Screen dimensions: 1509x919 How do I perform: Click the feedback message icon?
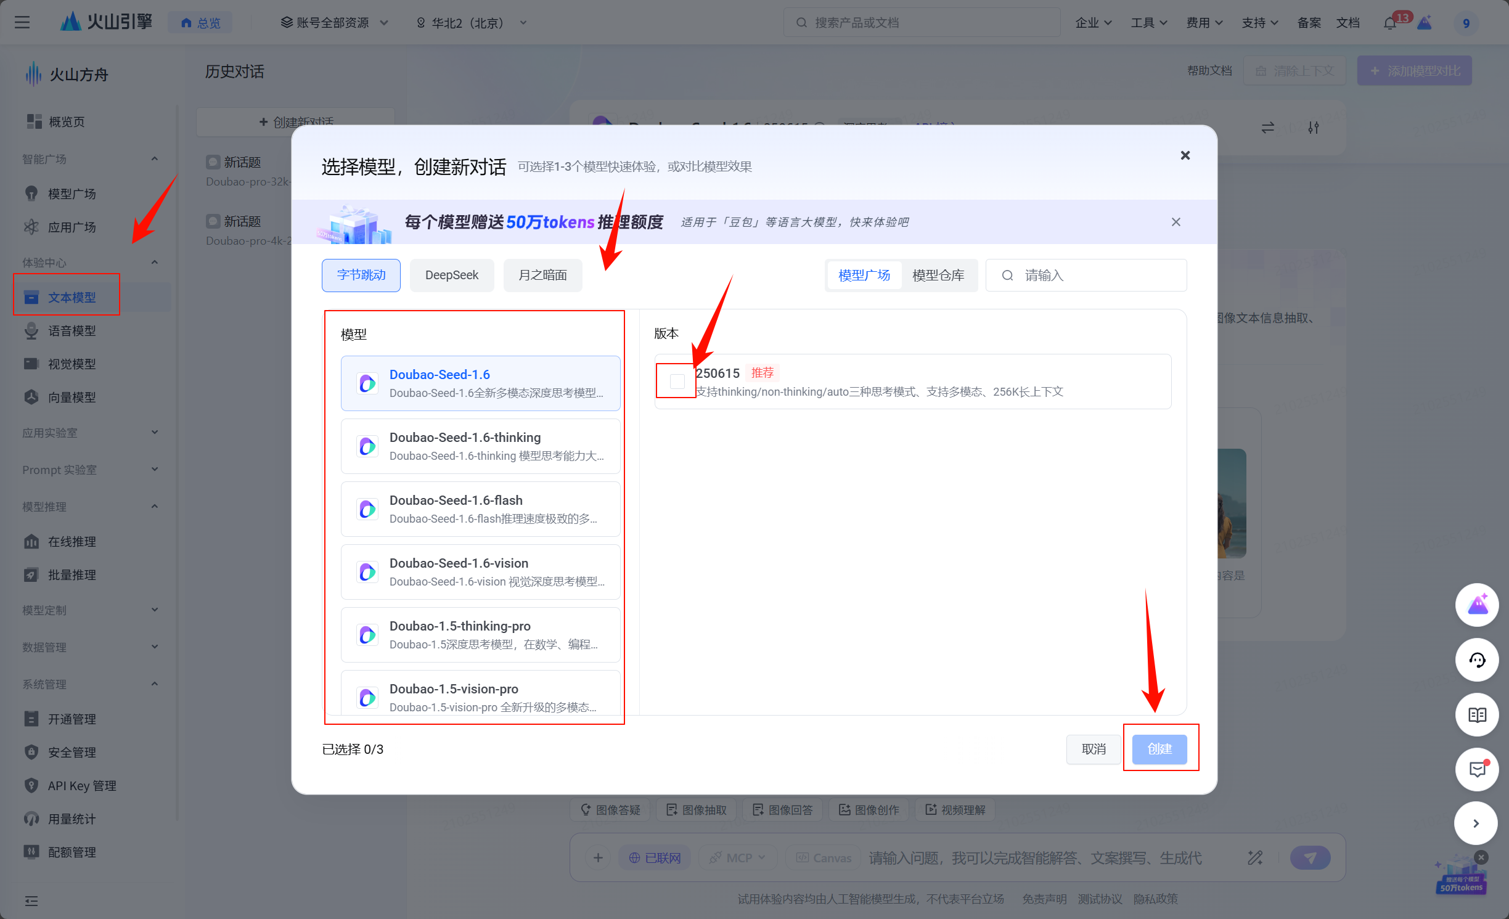[x=1477, y=769]
